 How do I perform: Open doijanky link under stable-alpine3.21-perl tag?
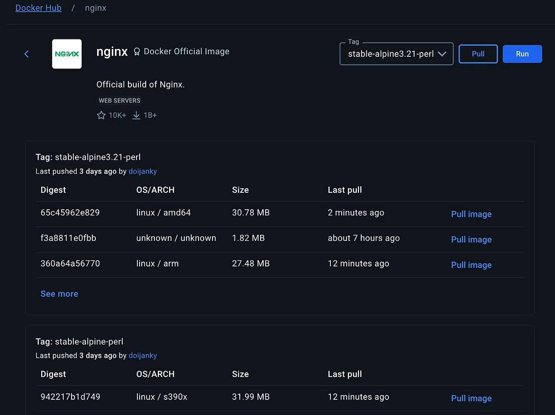coord(143,171)
